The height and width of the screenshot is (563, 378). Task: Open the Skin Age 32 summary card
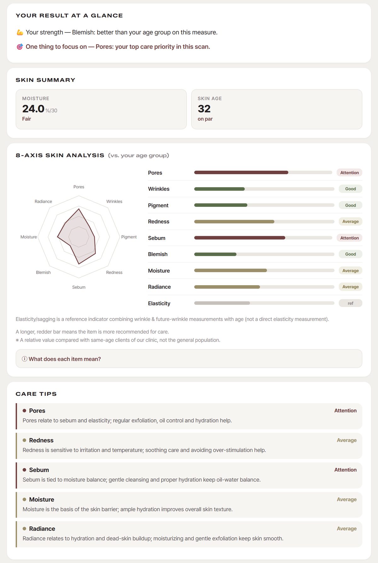(x=277, y=109)
